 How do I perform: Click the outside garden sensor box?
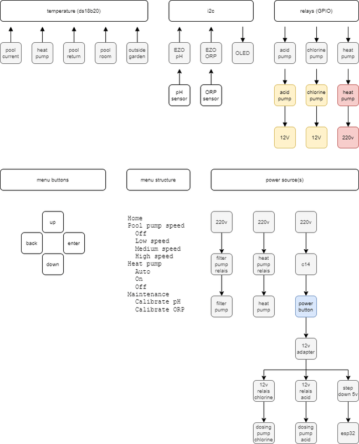point(137,53)
